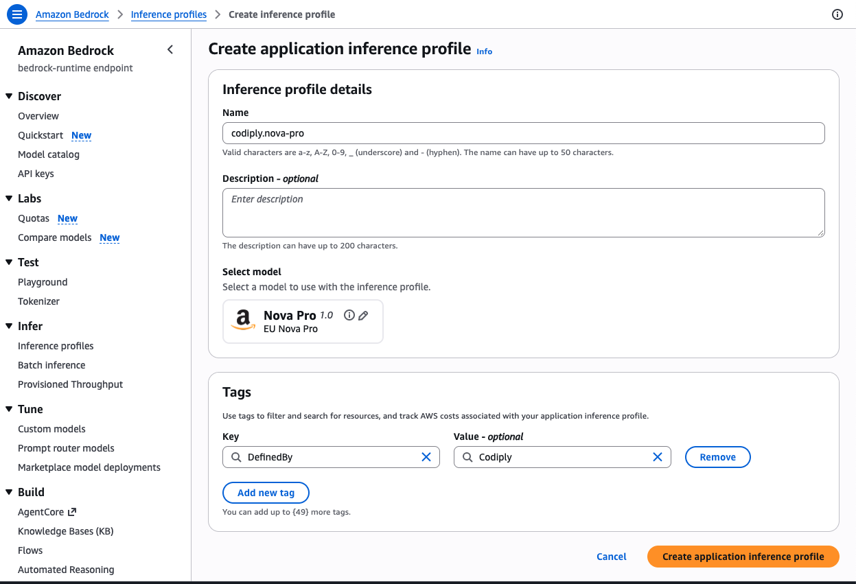Open the Info link beside title
The width and height of the screenshot is (856, 584).
[485, 51]
